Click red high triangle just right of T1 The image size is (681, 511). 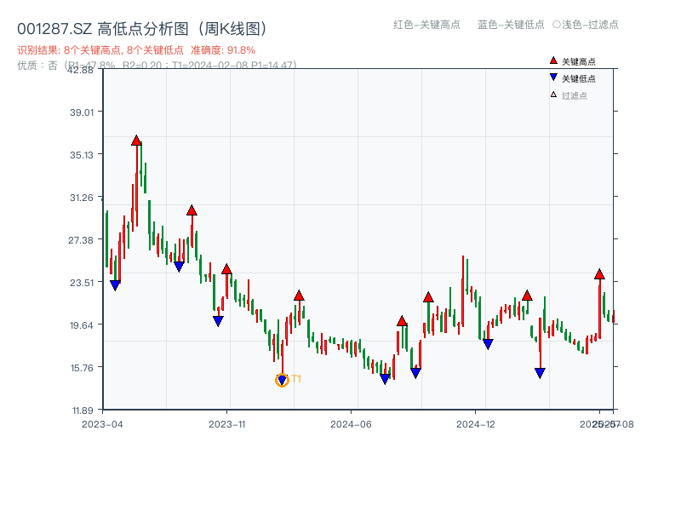[x=299, y=296]
